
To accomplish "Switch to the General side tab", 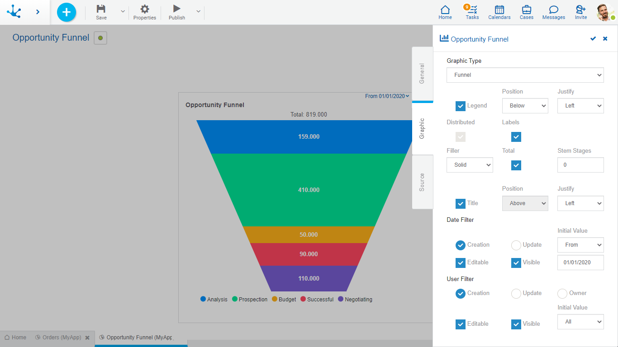I will 422,74.
